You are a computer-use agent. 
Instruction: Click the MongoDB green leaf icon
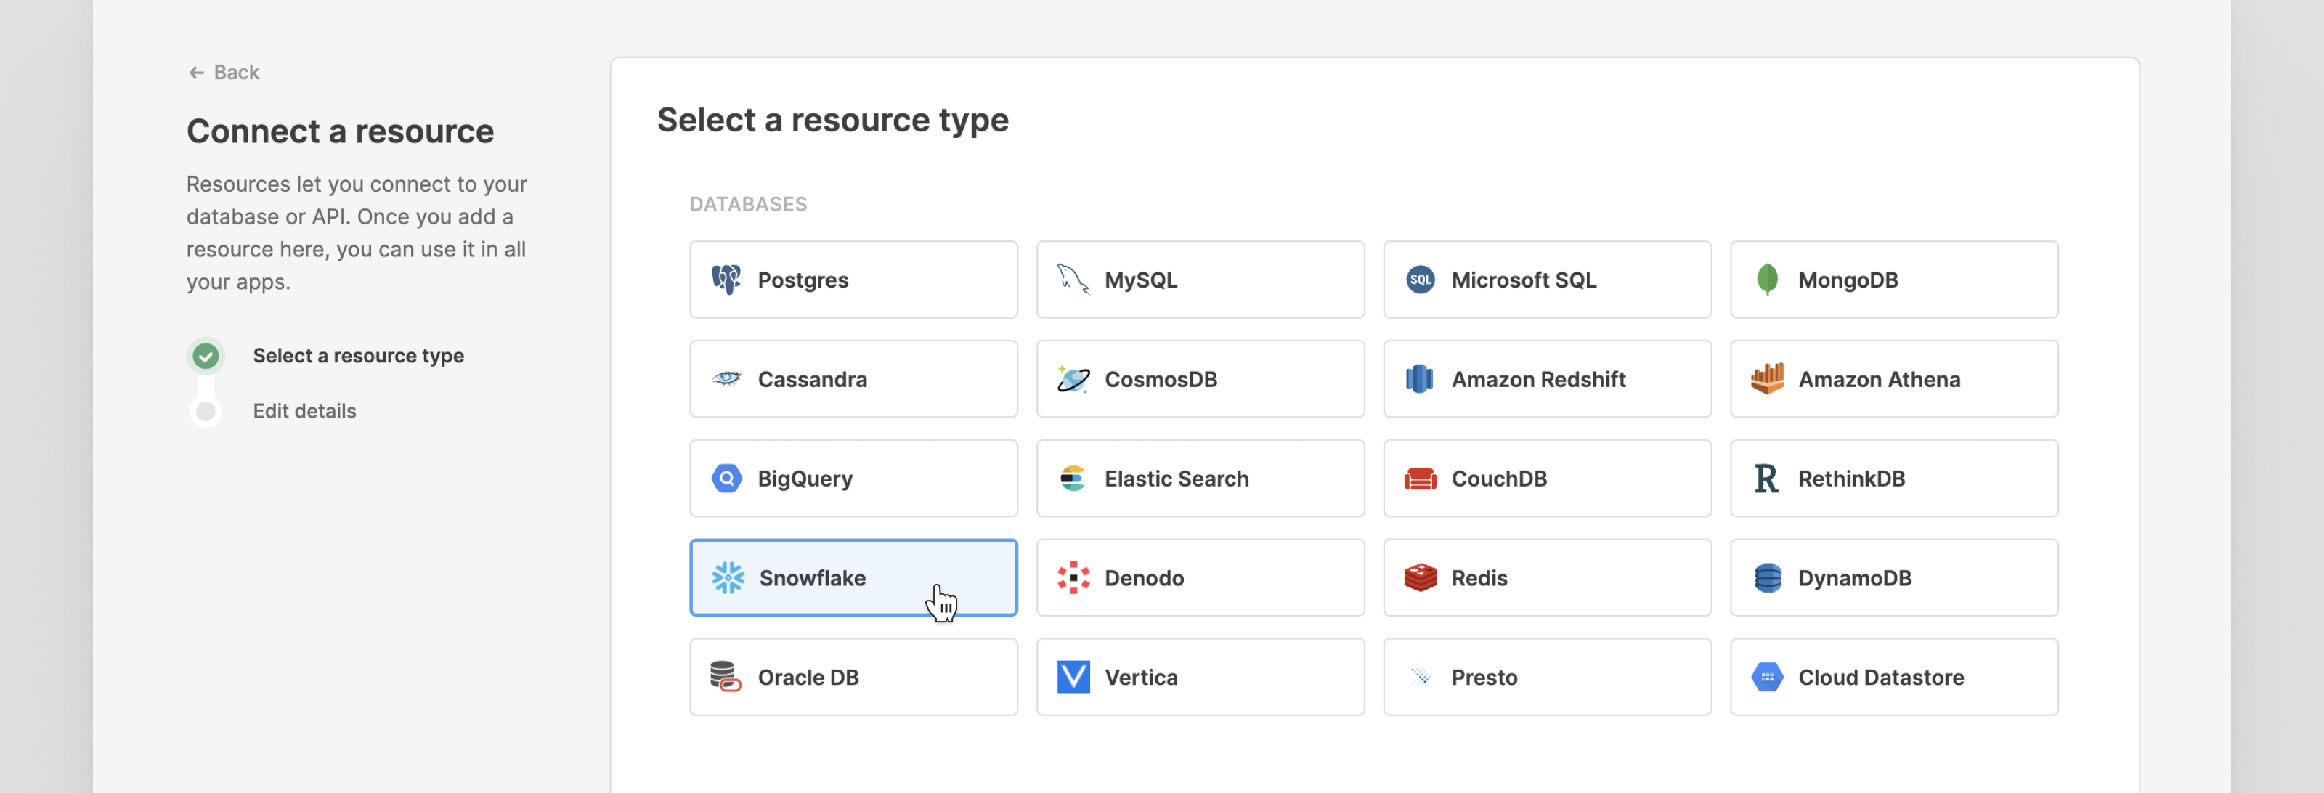(x=1766, y=280)
